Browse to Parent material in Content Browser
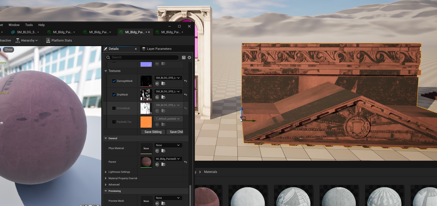Screen dimensions: 437x206 coord(163,164)
